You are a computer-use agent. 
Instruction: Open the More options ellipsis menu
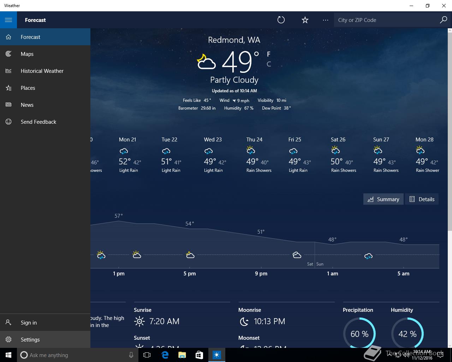[x=326, y=20]
